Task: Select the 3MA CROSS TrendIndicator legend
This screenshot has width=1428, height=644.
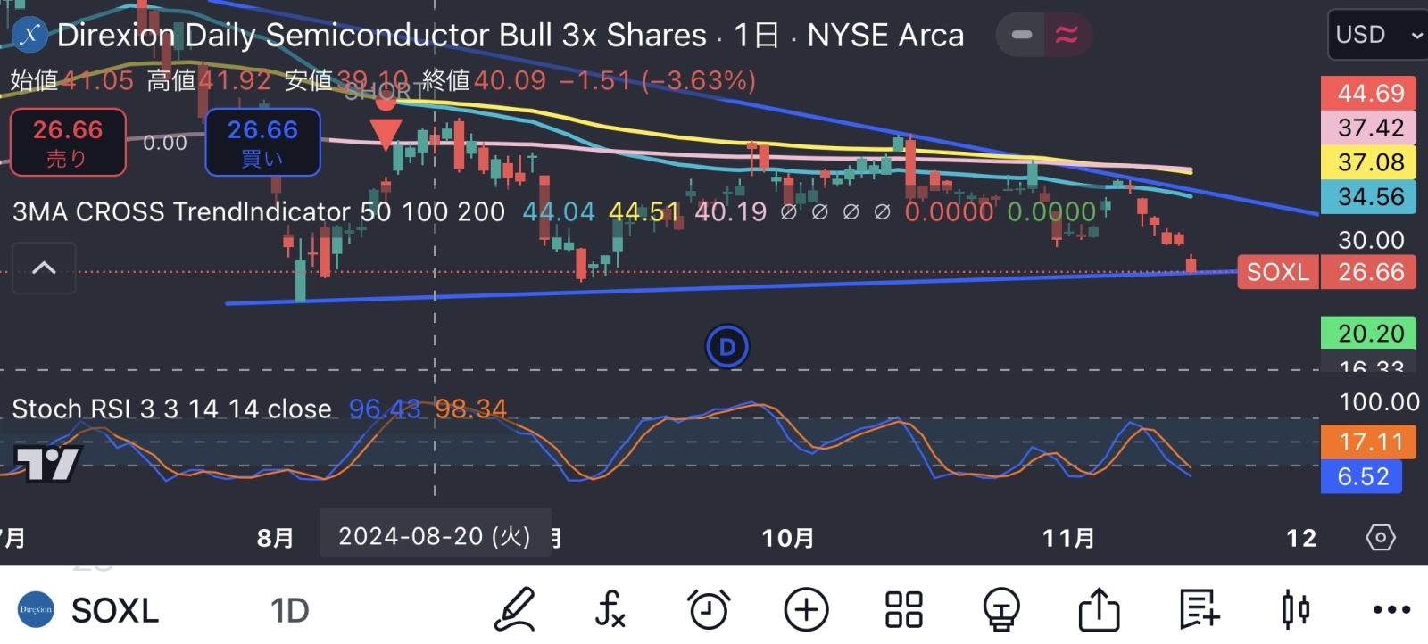Action: [x=259, y=211]
